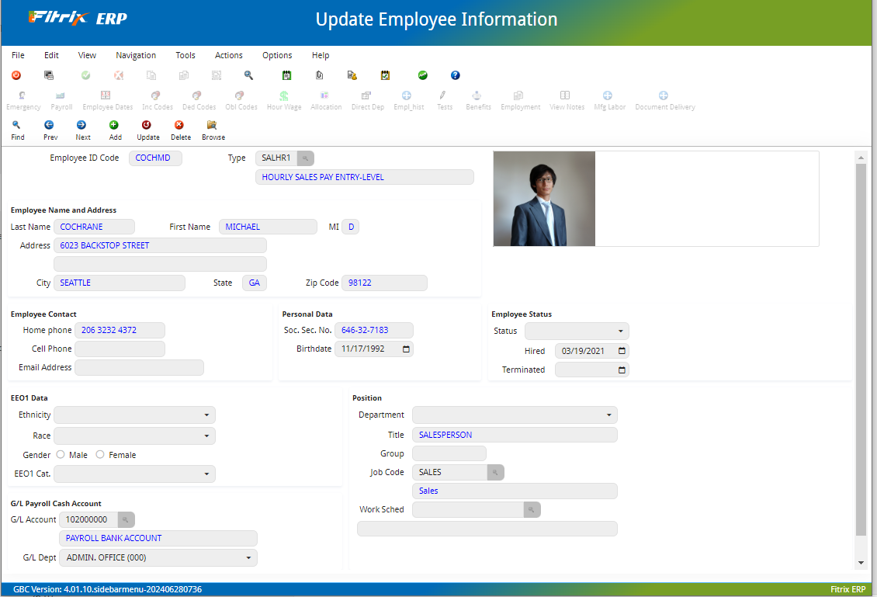Screen dimensions: 877x597
Task: Click the Next record button
Action: [82, 131]
